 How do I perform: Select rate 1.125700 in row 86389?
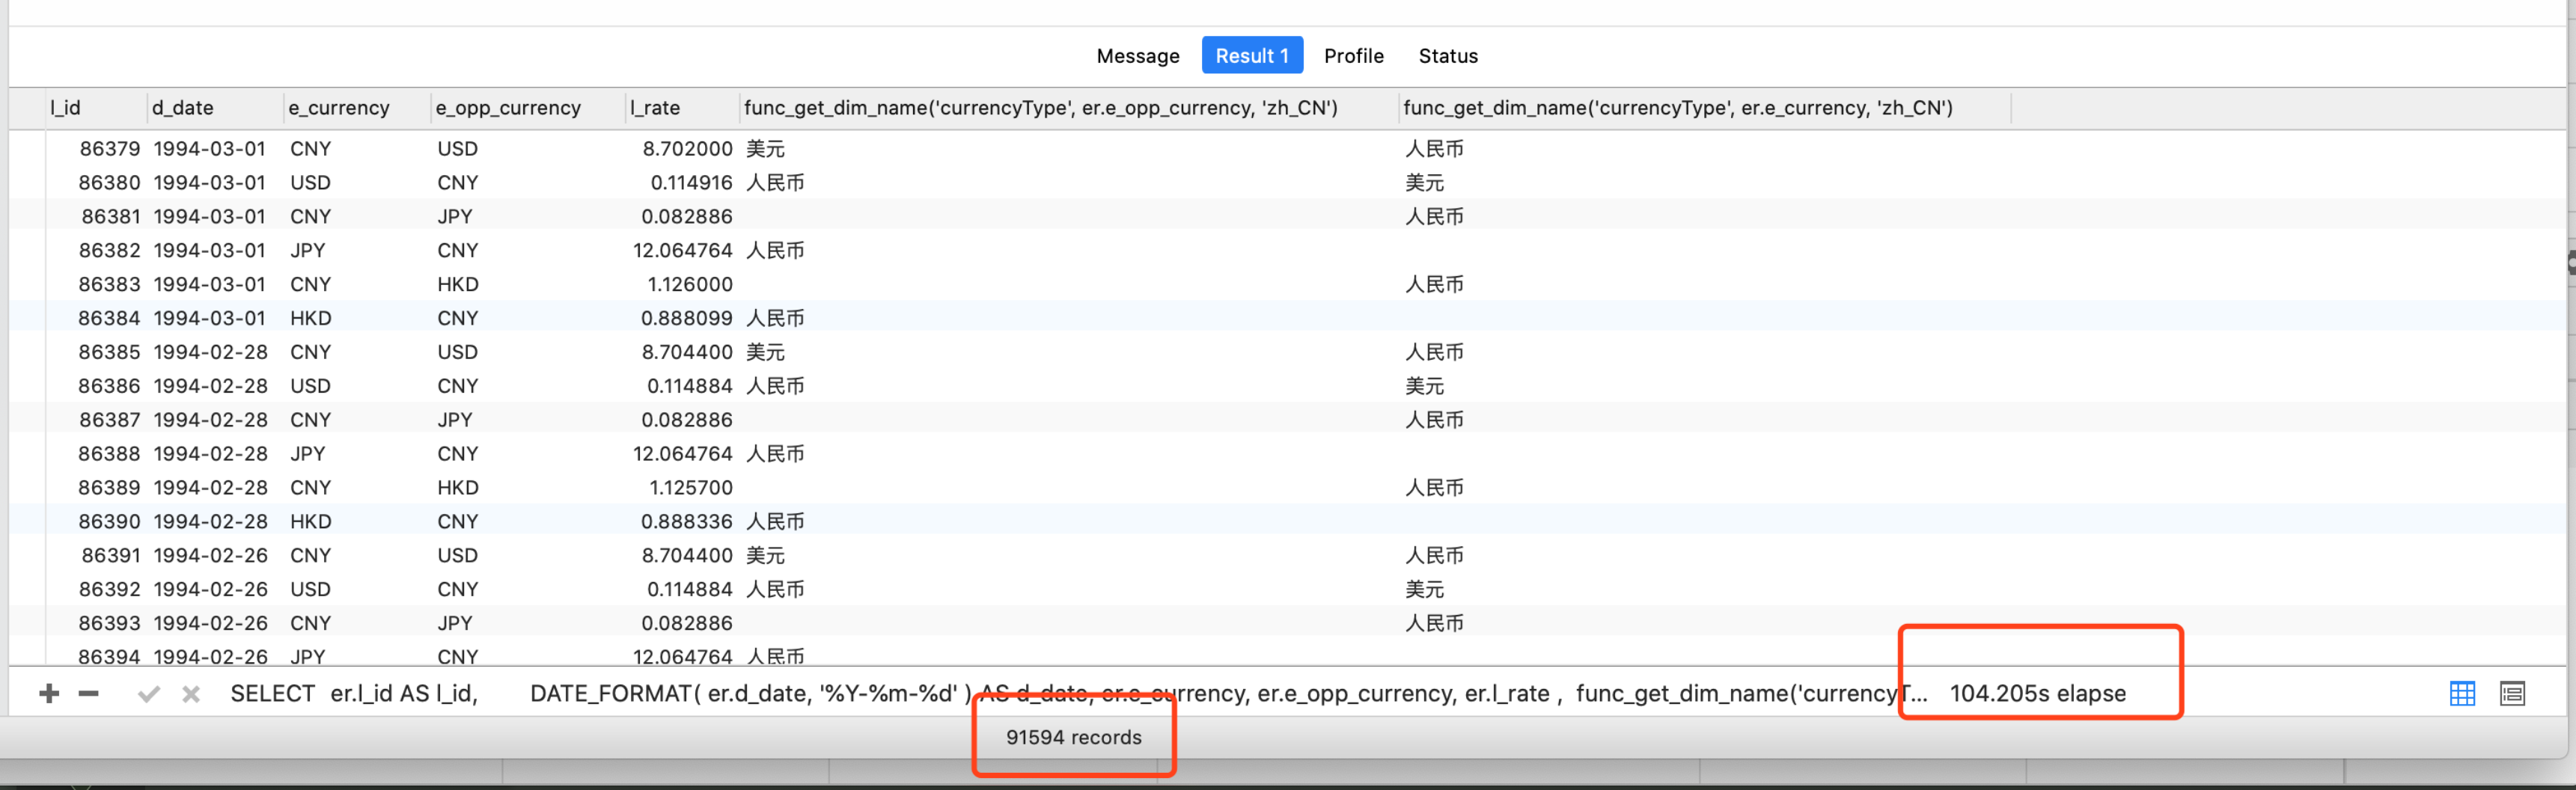(691, 489)
